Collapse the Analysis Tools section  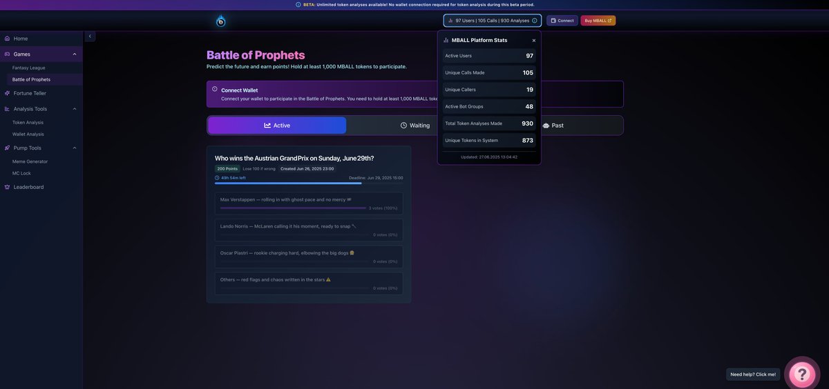coord(75,109)
